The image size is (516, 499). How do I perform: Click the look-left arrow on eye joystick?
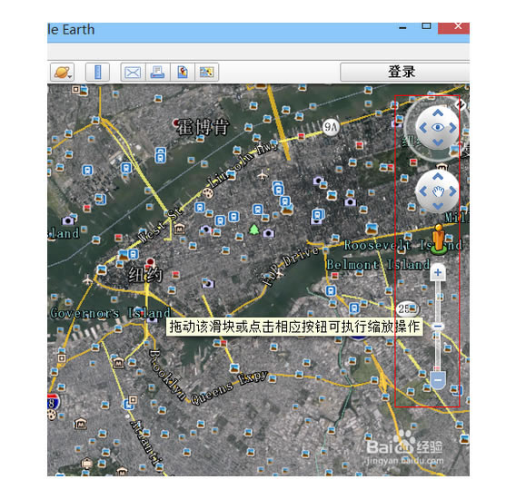(423, 128)
